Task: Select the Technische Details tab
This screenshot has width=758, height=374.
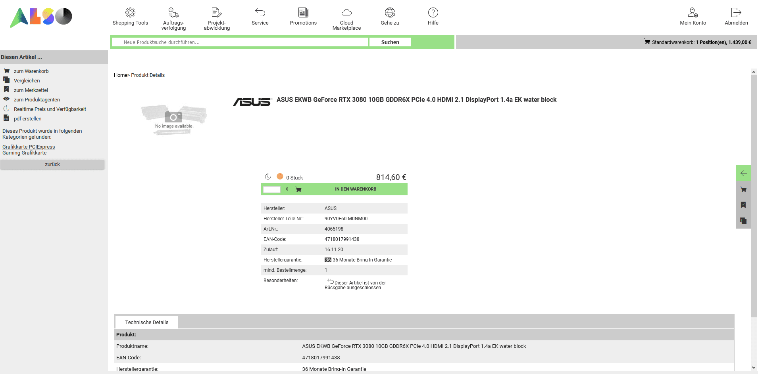Action: (146, 322)
